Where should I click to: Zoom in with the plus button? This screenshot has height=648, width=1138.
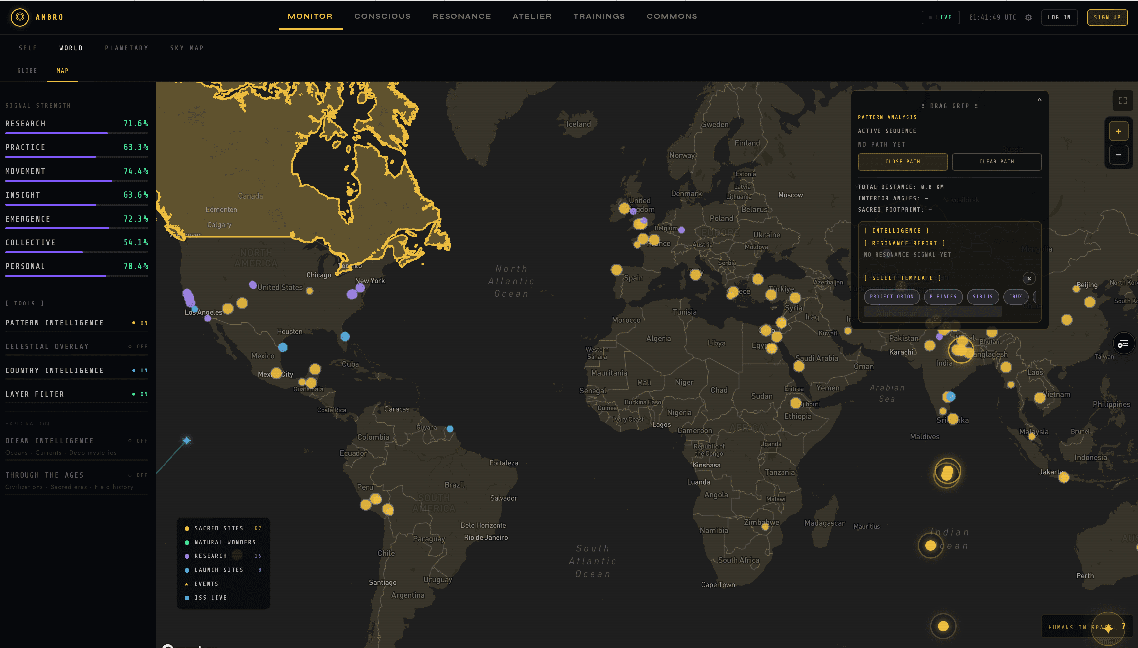(1118, 131)
